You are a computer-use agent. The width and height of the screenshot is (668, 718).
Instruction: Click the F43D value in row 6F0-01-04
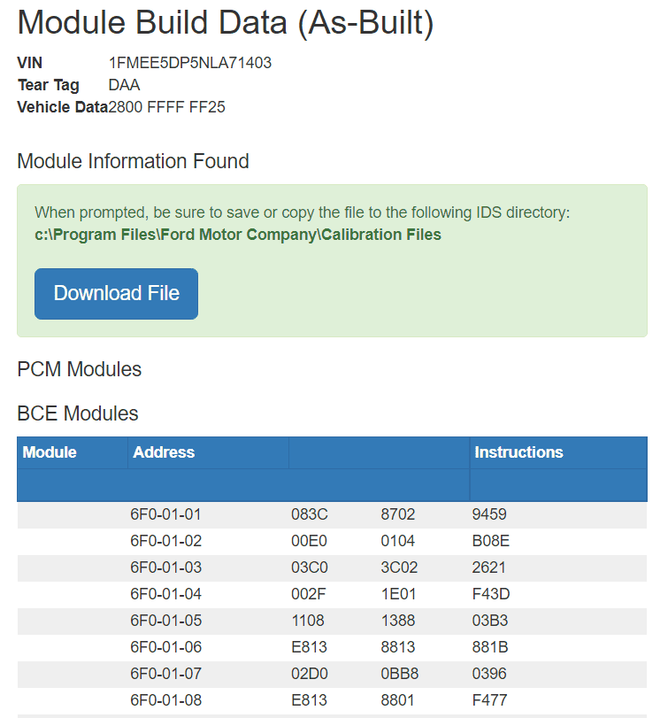tap(491, 594)
